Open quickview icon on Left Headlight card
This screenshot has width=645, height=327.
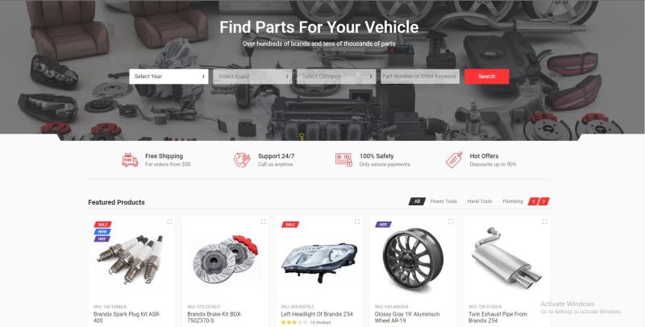point(357,221)
